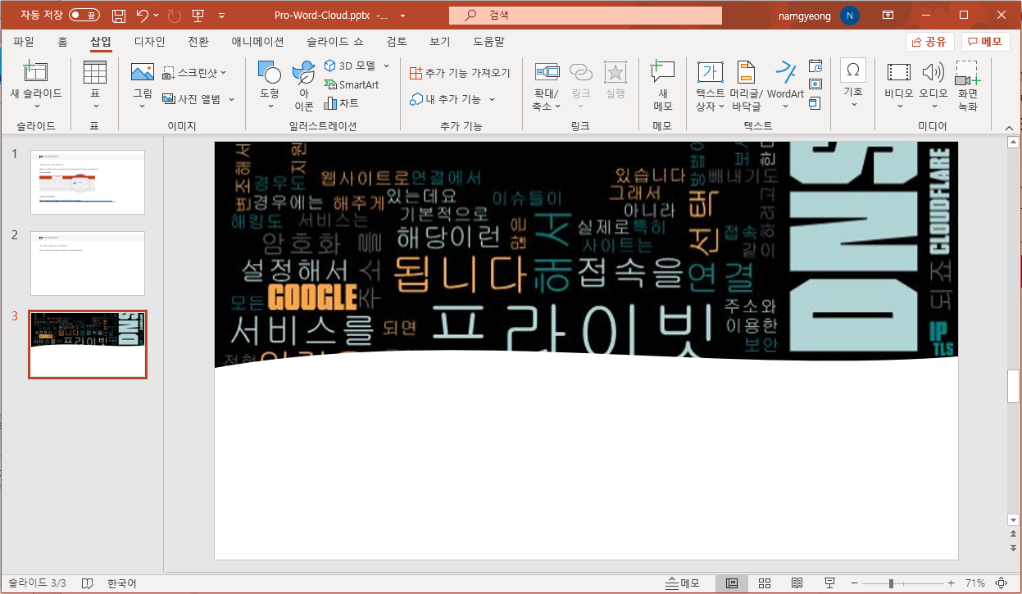Viewport: 1022px width, 594px height.
Task: Open the 도형 shapes gallery
Action: tap(269, 84)
